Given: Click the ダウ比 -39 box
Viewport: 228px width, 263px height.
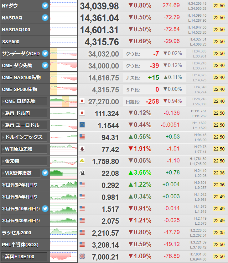Looking at the screenshot, I should click(x=154, y=66).
